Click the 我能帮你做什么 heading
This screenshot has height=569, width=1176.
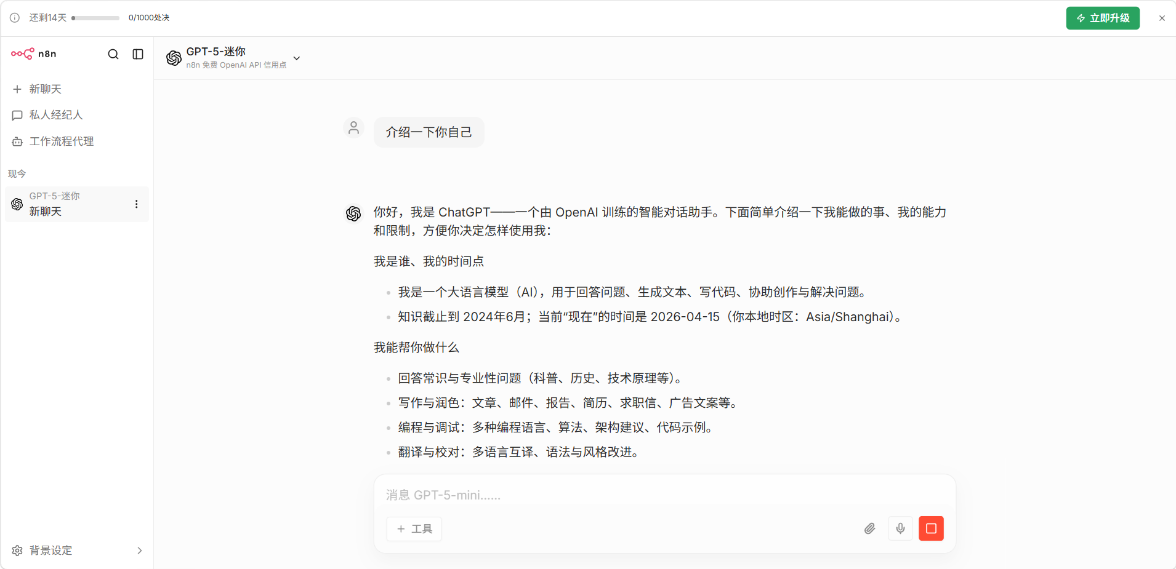(416, 348)
